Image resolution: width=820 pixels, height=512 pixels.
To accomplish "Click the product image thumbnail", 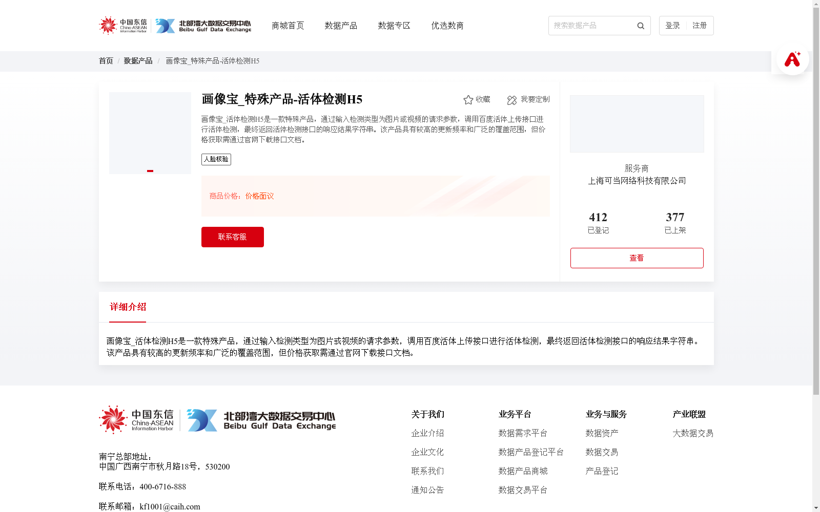I will point(150,133).
